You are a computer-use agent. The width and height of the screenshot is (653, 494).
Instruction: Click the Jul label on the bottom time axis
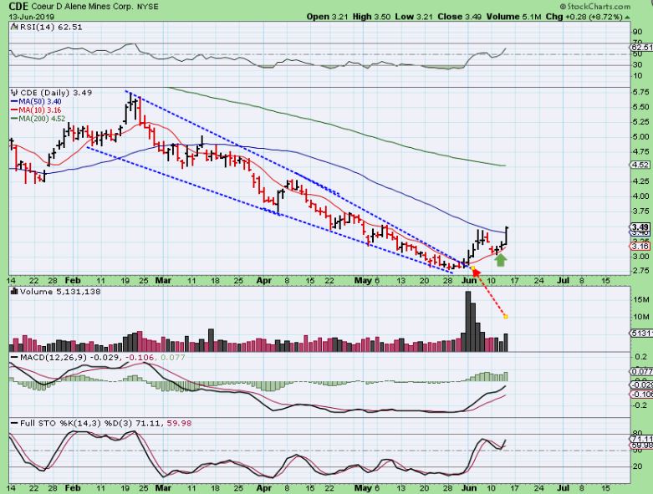tap(563, 488)
